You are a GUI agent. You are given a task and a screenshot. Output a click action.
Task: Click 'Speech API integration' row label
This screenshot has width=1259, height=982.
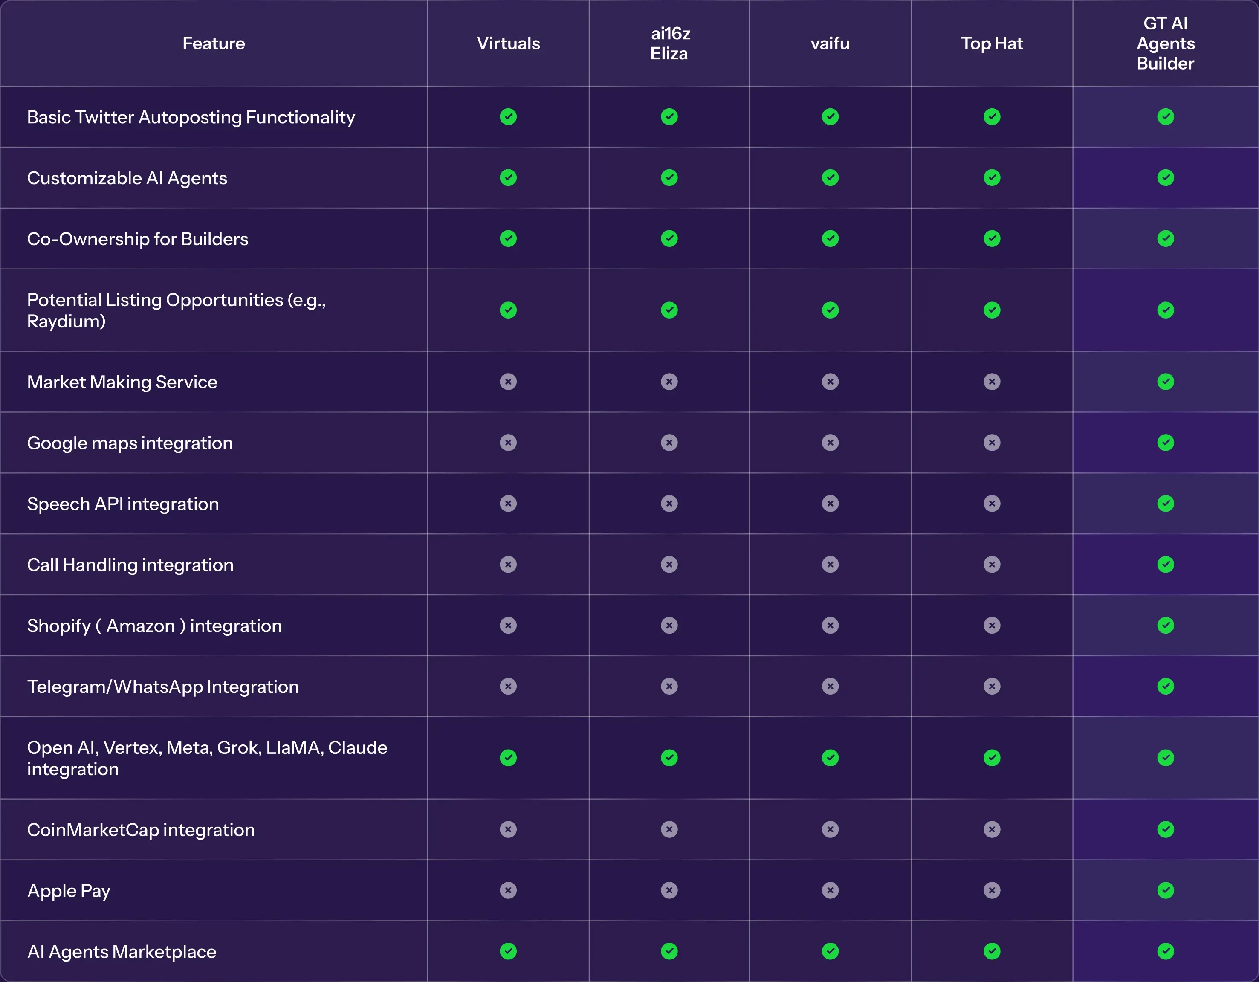tap(123, 504)
